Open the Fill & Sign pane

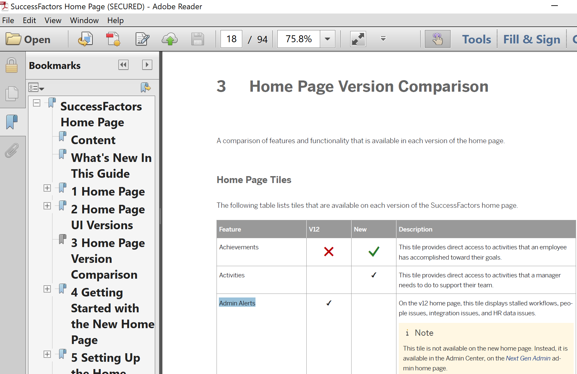[x=531, y=39]
